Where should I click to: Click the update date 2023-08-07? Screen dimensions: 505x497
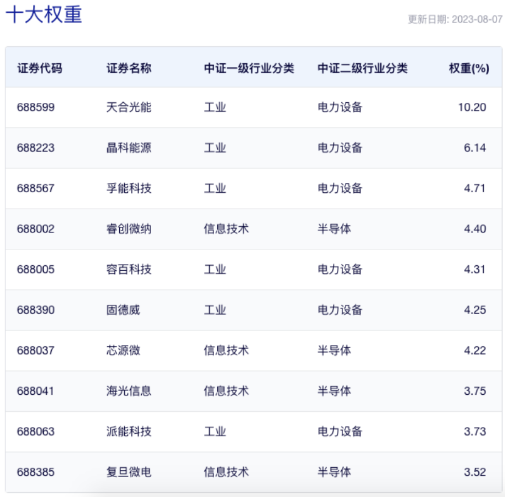tap(476, 19)
